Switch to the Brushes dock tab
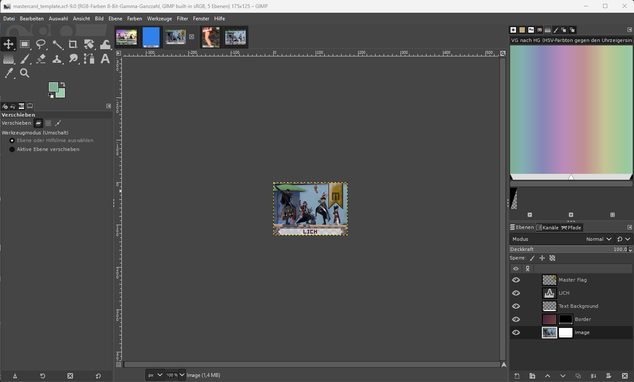The image size is (634, 382). (513, 30)
